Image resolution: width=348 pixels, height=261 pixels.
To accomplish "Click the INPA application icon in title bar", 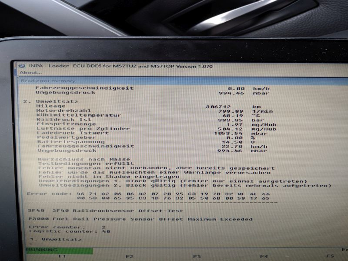I will click(x=22, y=66).
